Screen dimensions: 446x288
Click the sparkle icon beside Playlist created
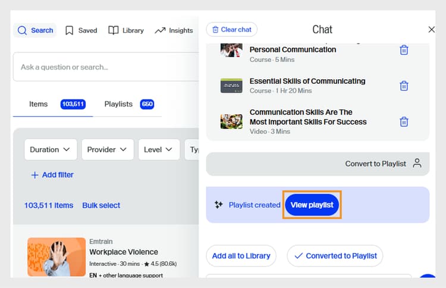click(x=218, y=205)
